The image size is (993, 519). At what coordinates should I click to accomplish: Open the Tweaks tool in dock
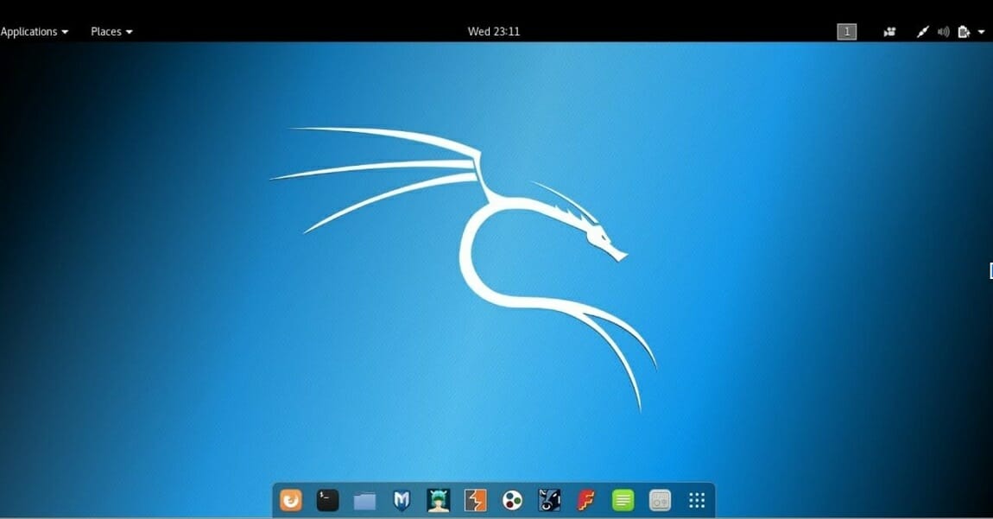click(660, 500)
